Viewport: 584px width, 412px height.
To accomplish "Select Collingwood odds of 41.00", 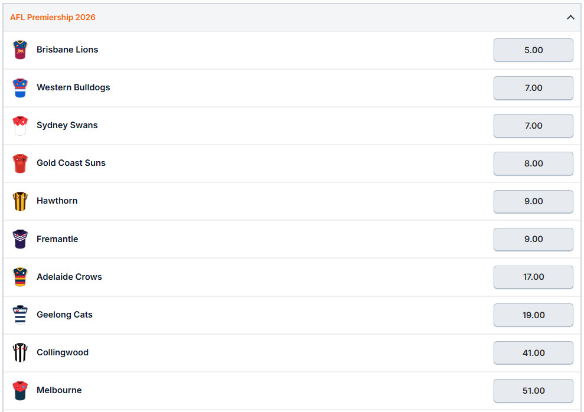I will 533,352.
